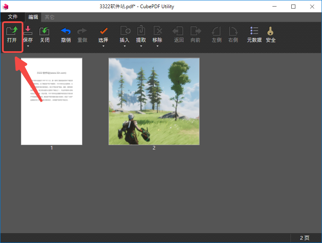Image resolution: width=322 pixels, height=243 pixels.
Task: Undo with the blue 撤销 arrow
Action: point(66,31)
